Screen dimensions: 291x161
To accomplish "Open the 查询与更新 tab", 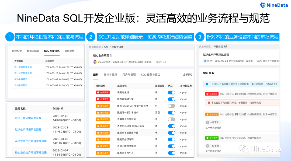I will tap(110, 75).
